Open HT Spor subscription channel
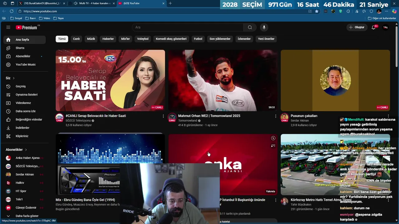This screenshot has height=224, width=399. tap(24, 191)
